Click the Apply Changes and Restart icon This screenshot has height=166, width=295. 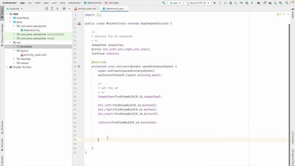pos(220,3)
